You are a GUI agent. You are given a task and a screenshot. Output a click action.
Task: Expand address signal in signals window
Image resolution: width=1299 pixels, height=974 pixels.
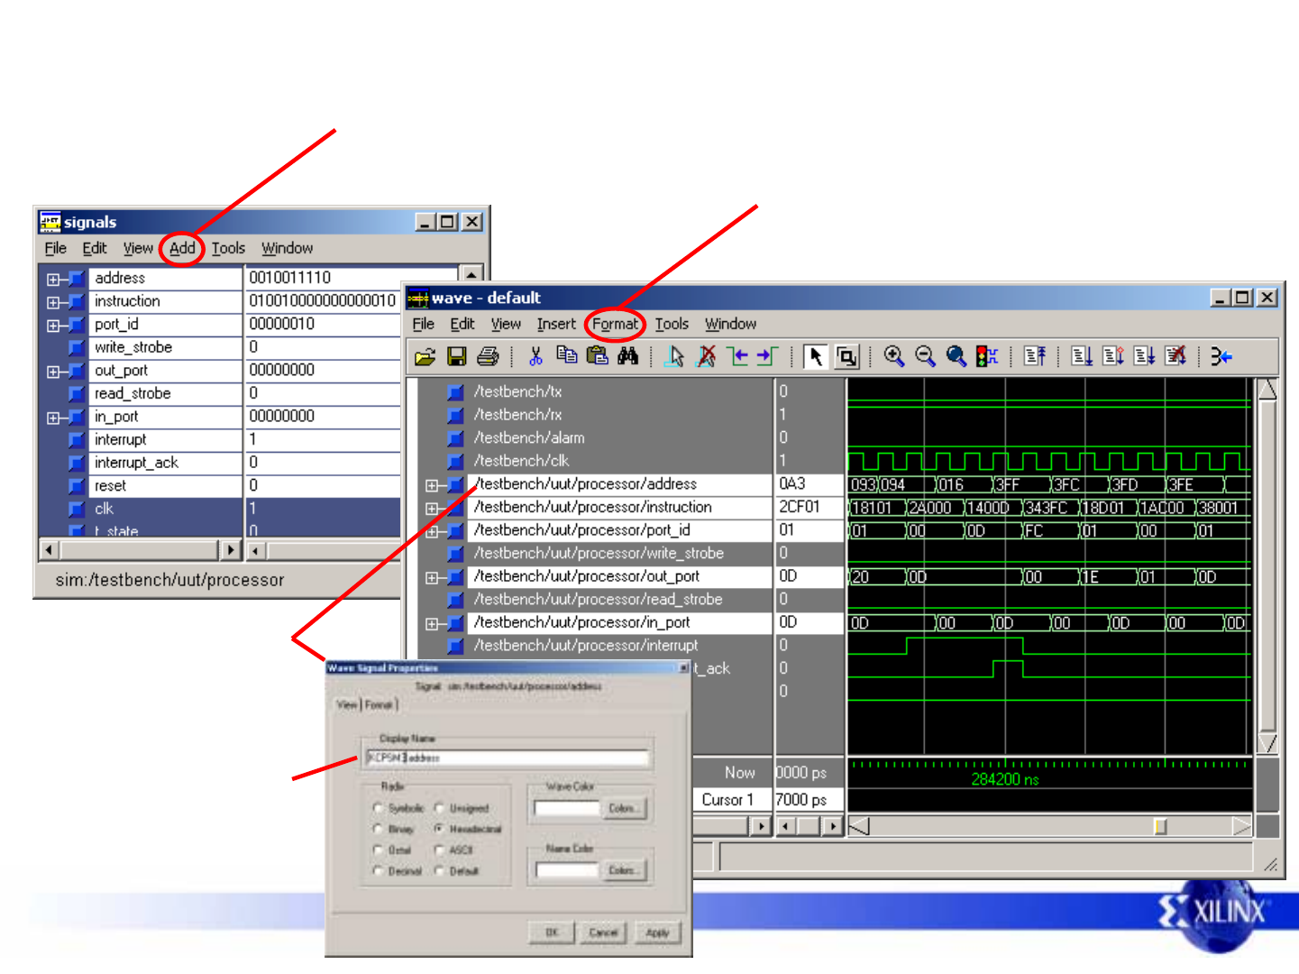pos(53,280)
